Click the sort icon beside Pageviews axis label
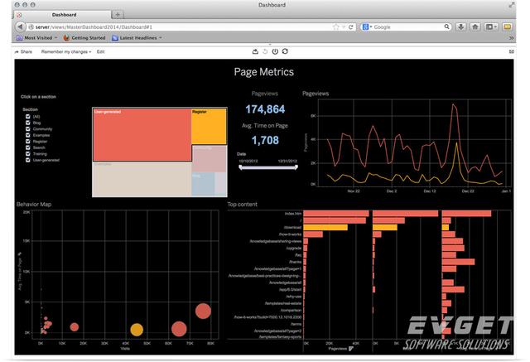This screenshot has height=362, width=530. (351, 349)
